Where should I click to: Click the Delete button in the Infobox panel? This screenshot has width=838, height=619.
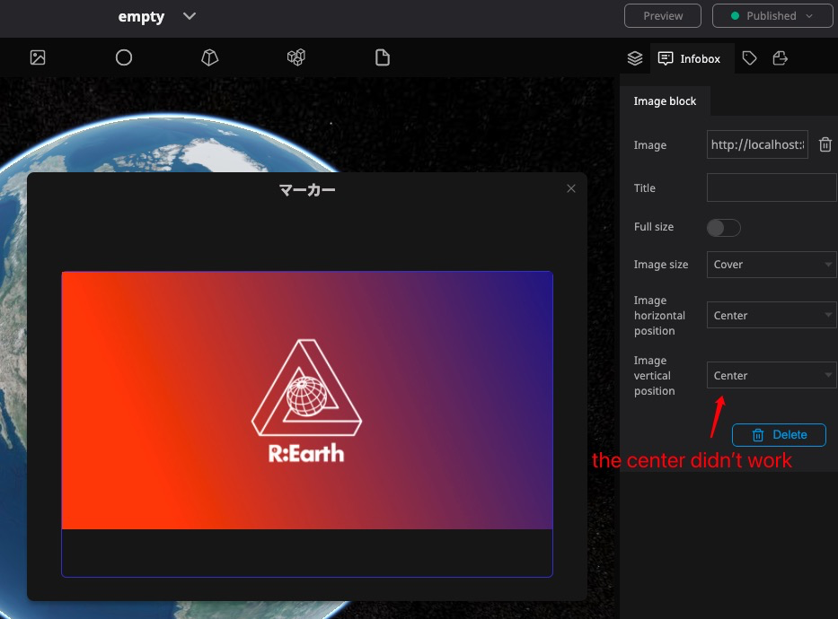778,434
